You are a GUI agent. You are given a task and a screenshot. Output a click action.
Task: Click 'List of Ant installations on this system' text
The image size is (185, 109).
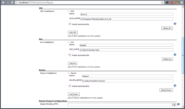tap(84, 67)
